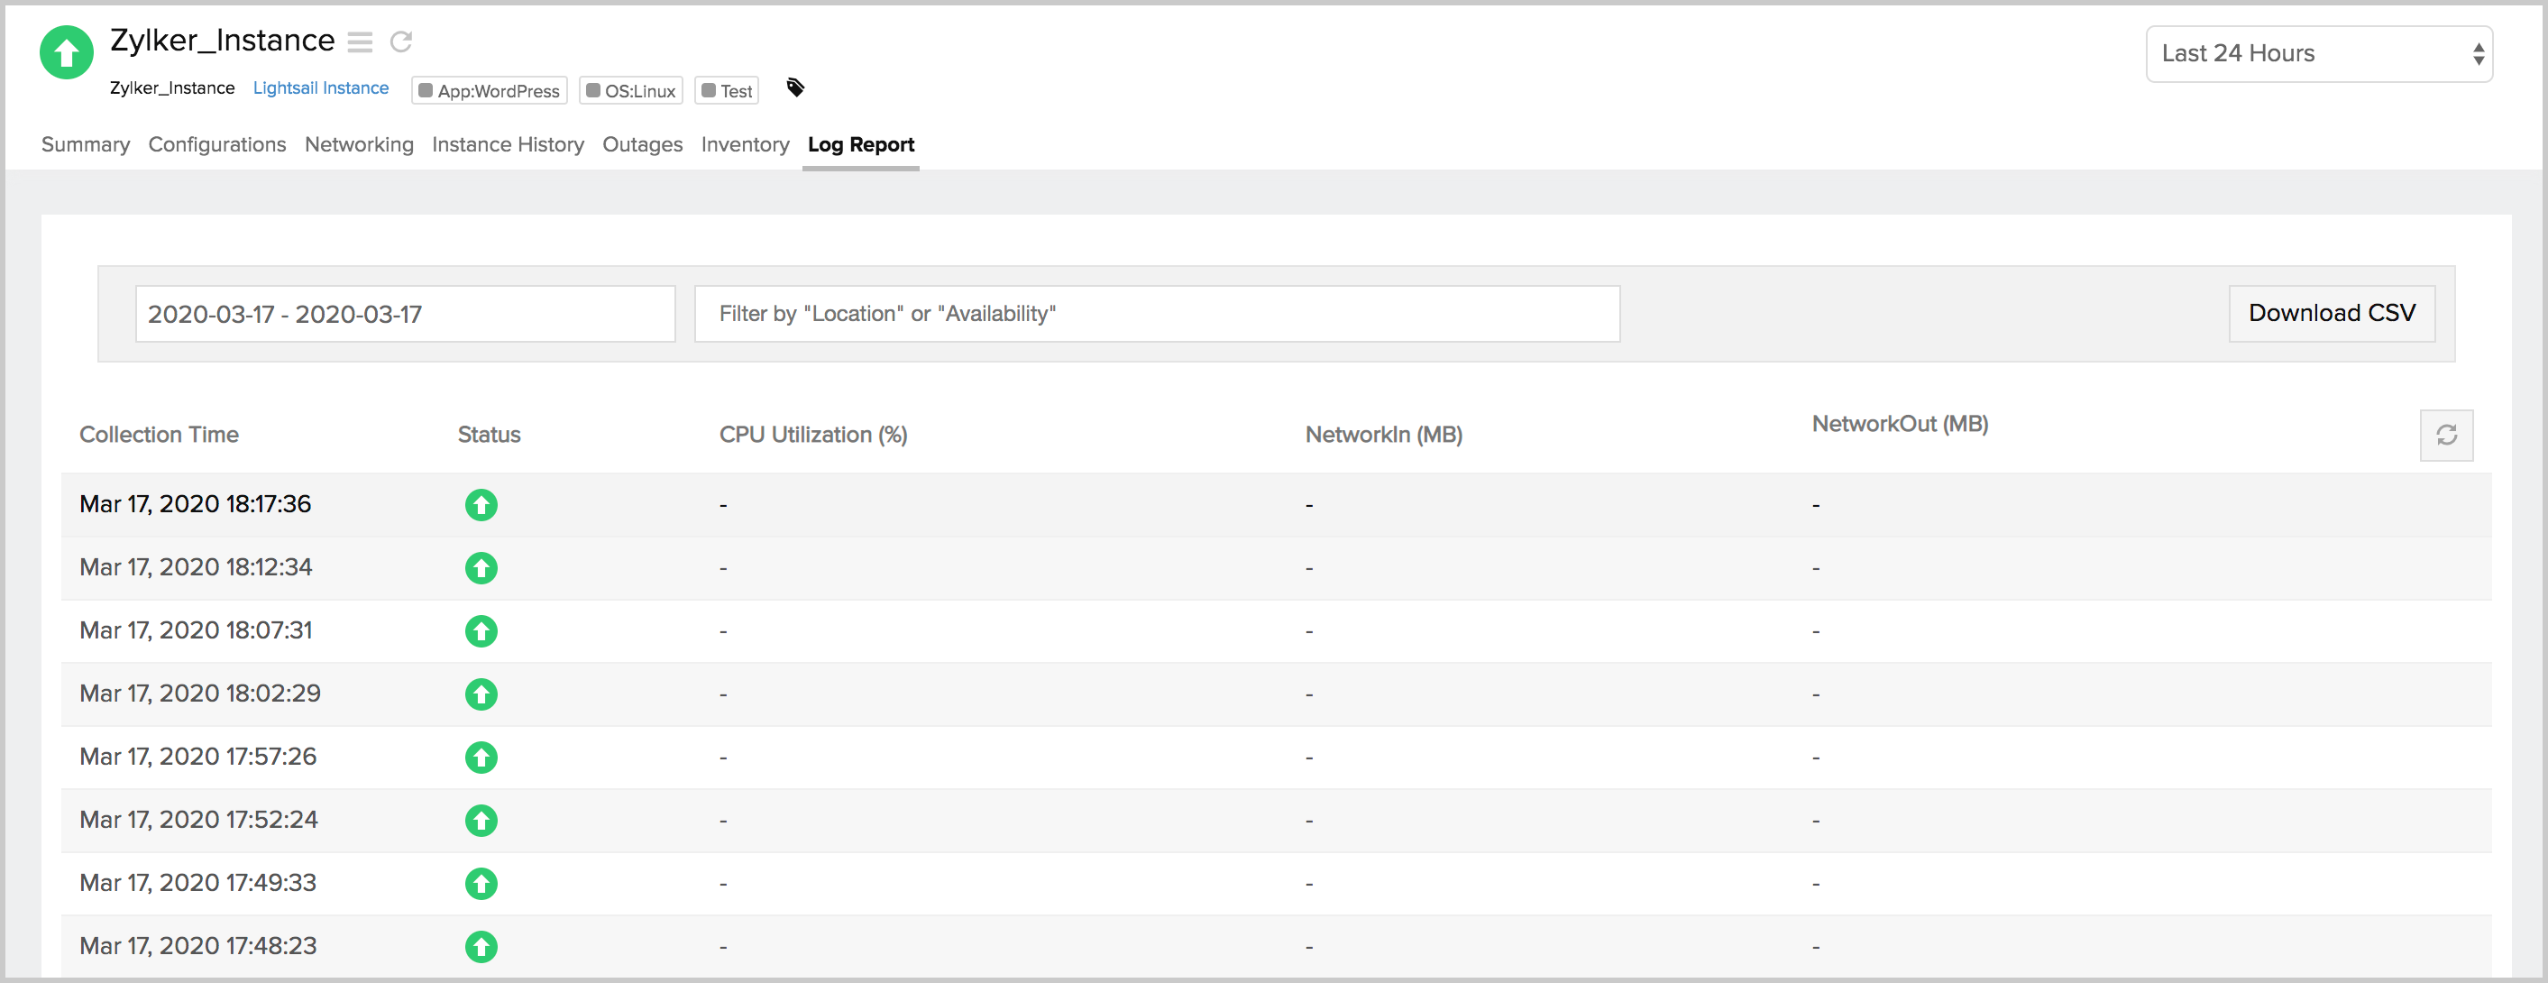Select the Mar 17, 2020 18:12:34 log row
2548x983 pixels.
click(196, 567)
